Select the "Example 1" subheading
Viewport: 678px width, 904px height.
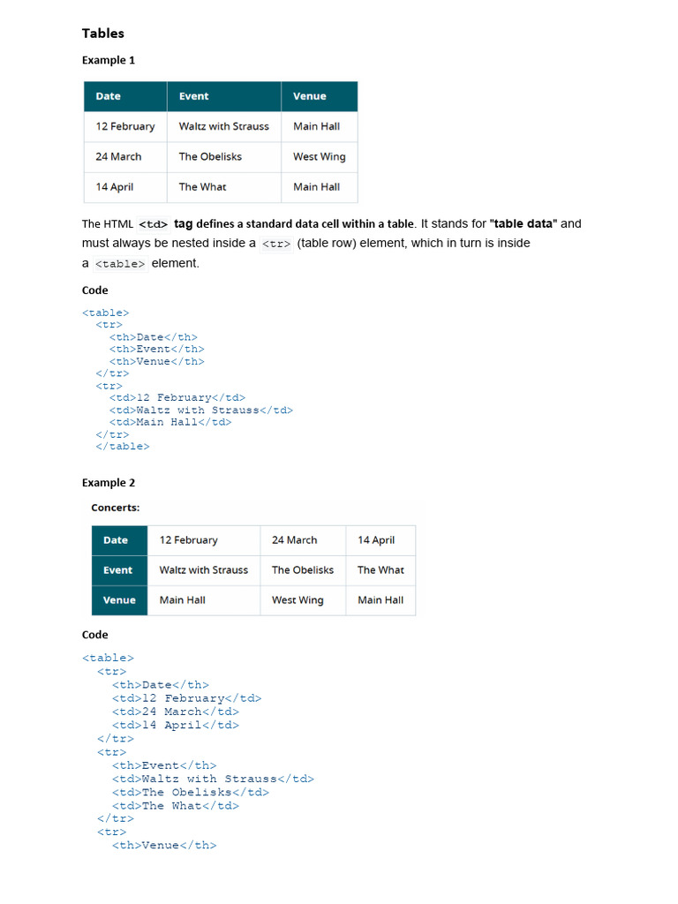[x=109, y=60]
